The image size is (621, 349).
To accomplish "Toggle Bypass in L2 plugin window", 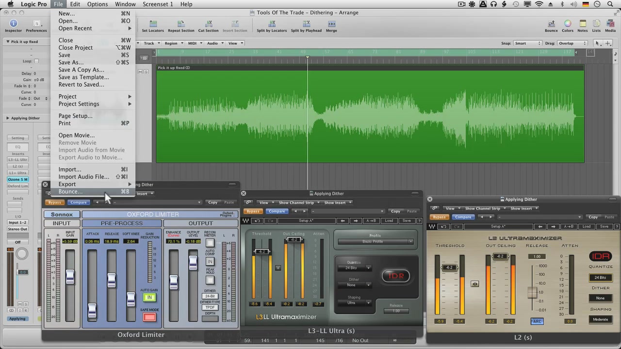I will point(439,217).
